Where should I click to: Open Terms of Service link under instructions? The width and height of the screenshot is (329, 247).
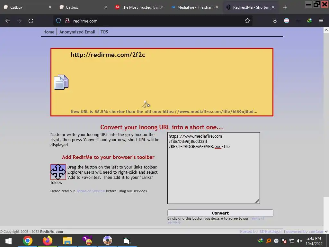pos(90,191)
